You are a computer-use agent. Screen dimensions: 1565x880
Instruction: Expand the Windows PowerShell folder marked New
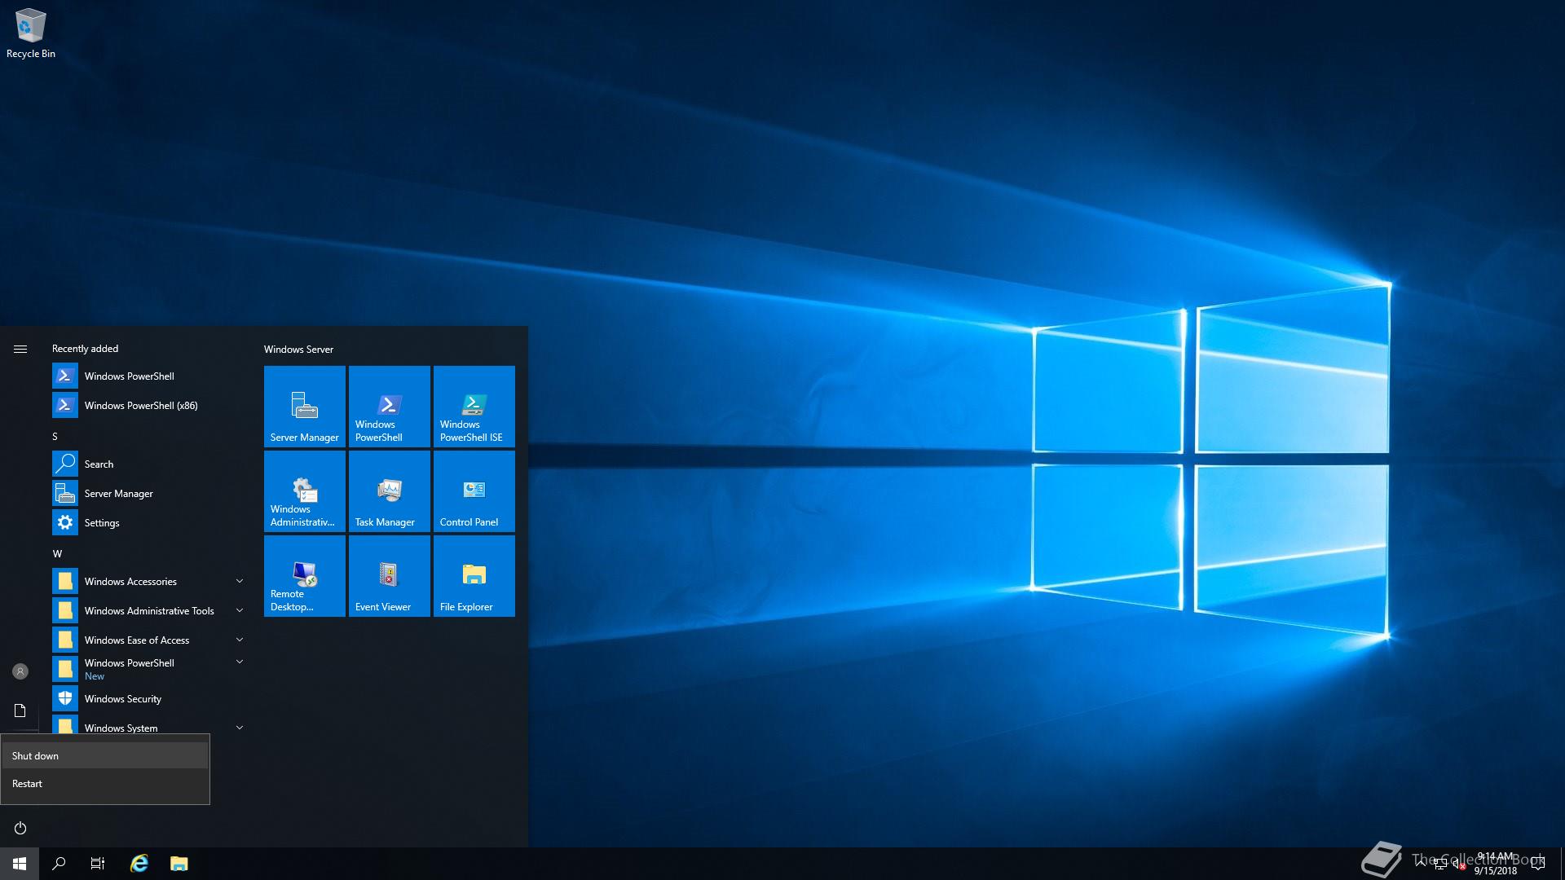click(150, 669)
